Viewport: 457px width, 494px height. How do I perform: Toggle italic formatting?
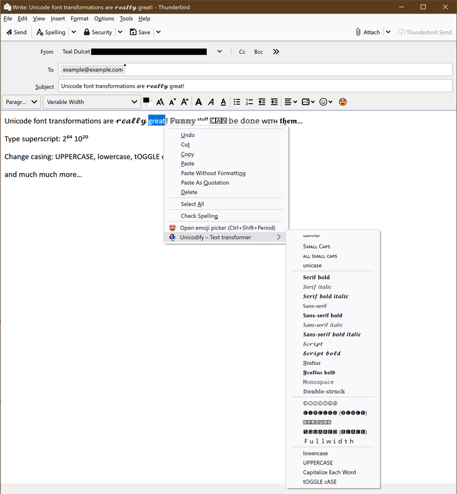(211, 102)
